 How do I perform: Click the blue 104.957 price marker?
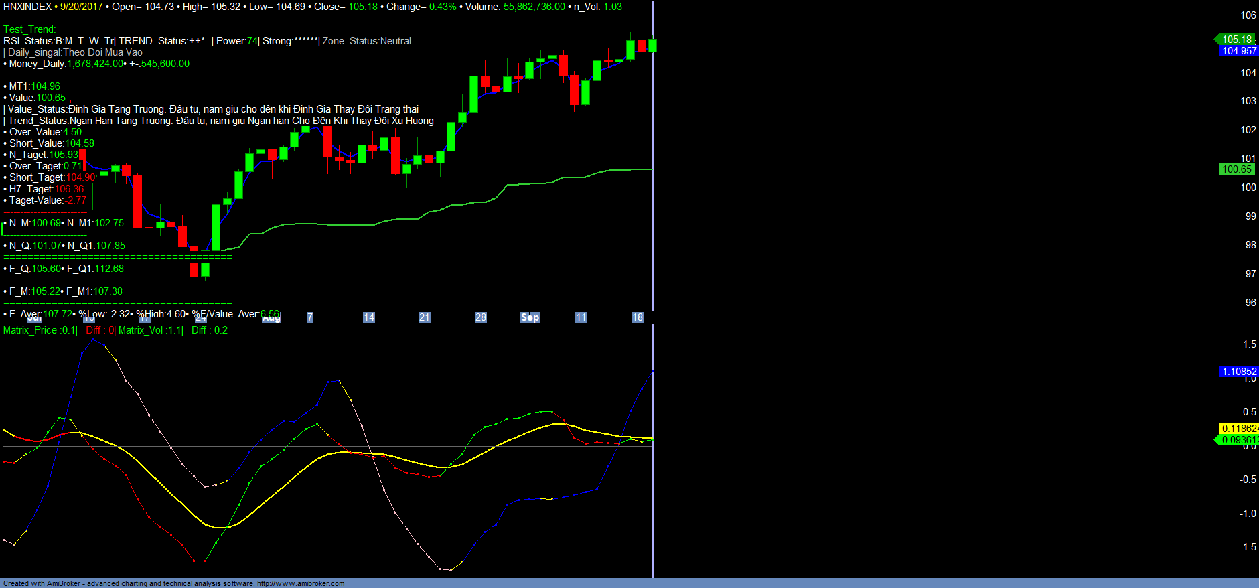tap(1238, 51)
